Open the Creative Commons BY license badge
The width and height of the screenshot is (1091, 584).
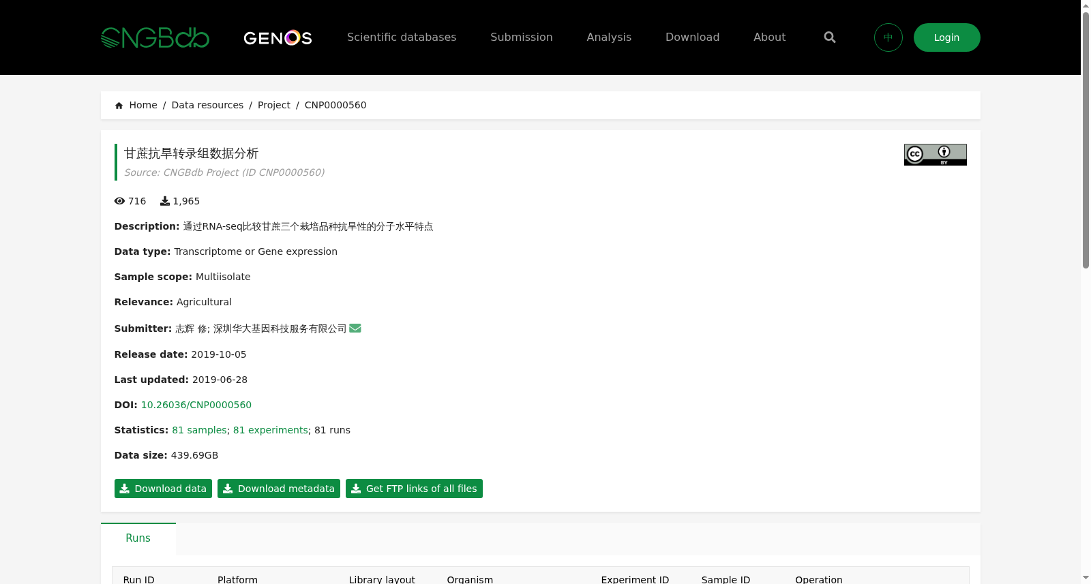[x=936, y=155]
